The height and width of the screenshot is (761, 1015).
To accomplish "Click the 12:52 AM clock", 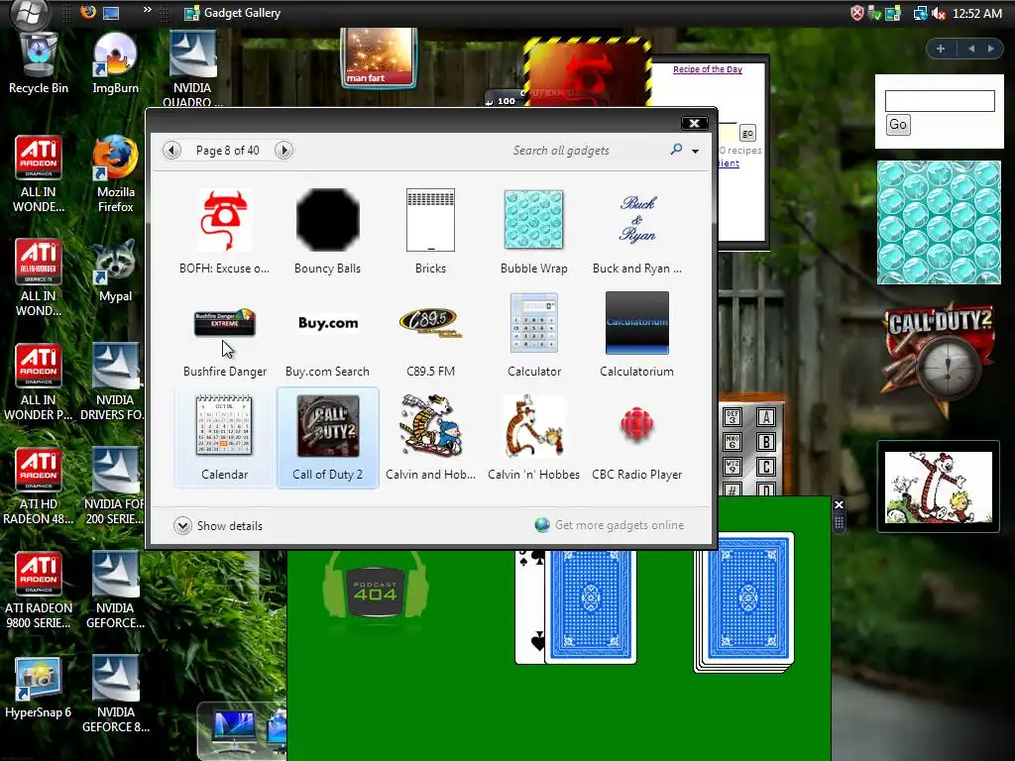I will [x=977, y=13].
